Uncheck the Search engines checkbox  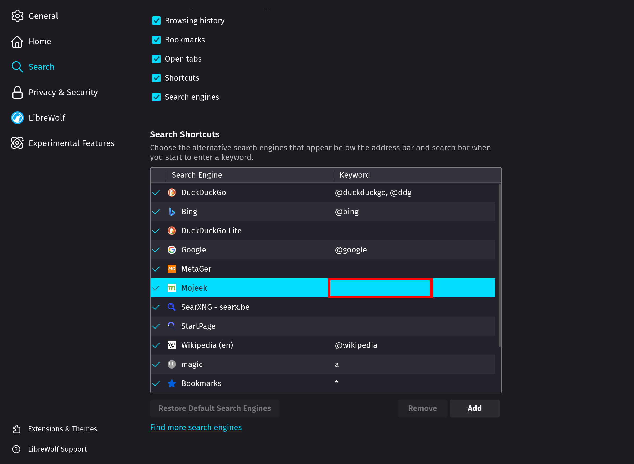click(156, 97)
